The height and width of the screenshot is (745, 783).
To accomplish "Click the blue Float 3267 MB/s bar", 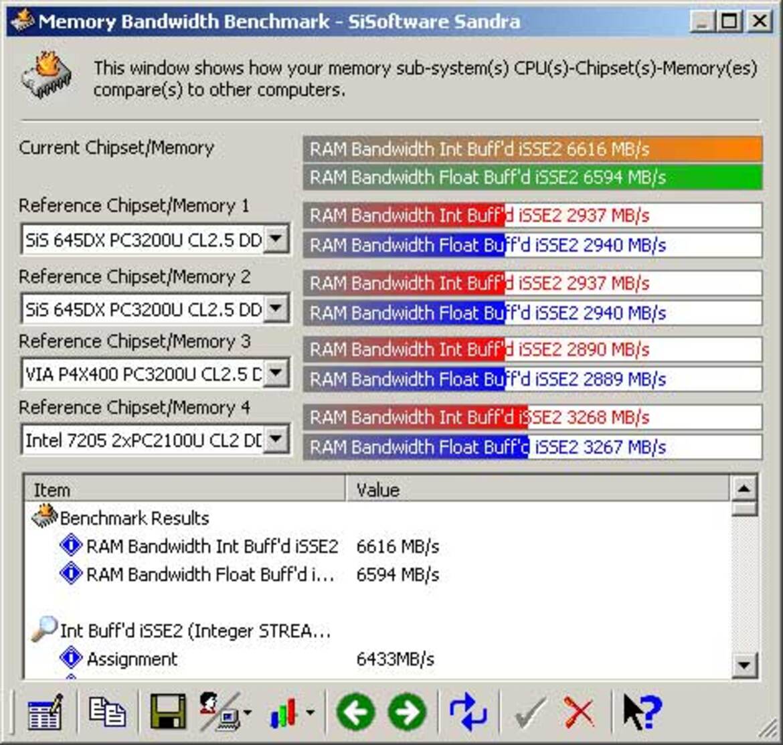I will tap(532, 447).
